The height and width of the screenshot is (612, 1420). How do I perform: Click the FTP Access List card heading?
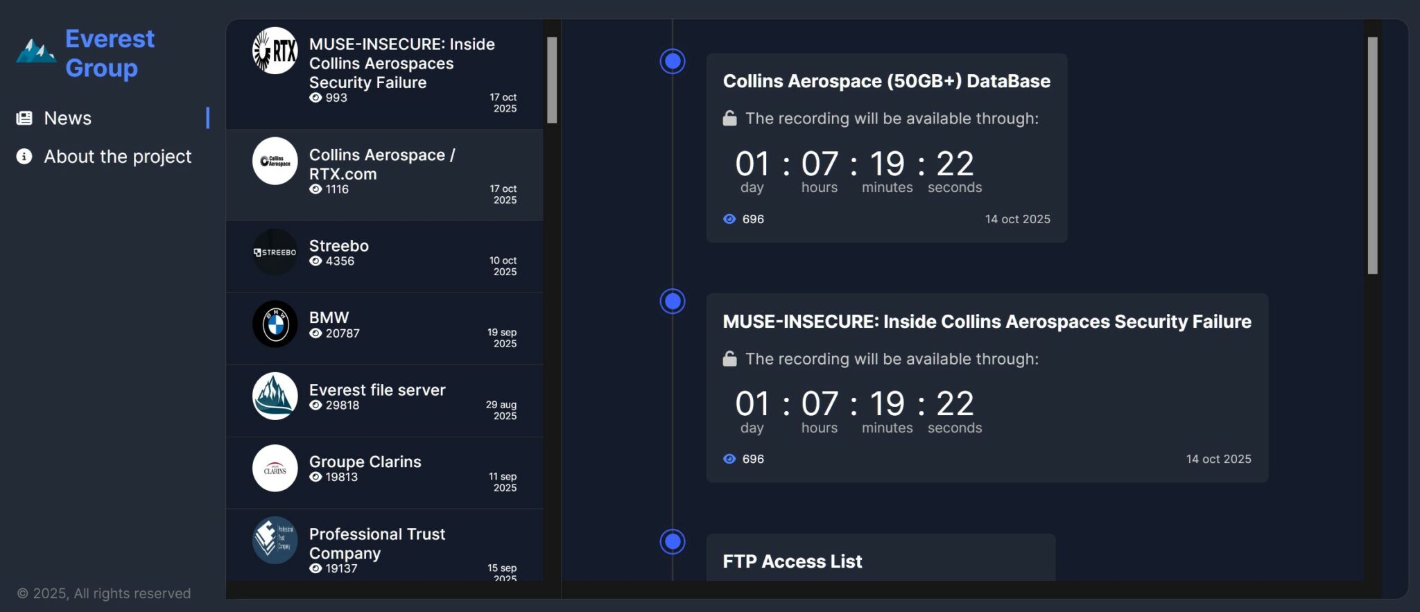[792, 561]
